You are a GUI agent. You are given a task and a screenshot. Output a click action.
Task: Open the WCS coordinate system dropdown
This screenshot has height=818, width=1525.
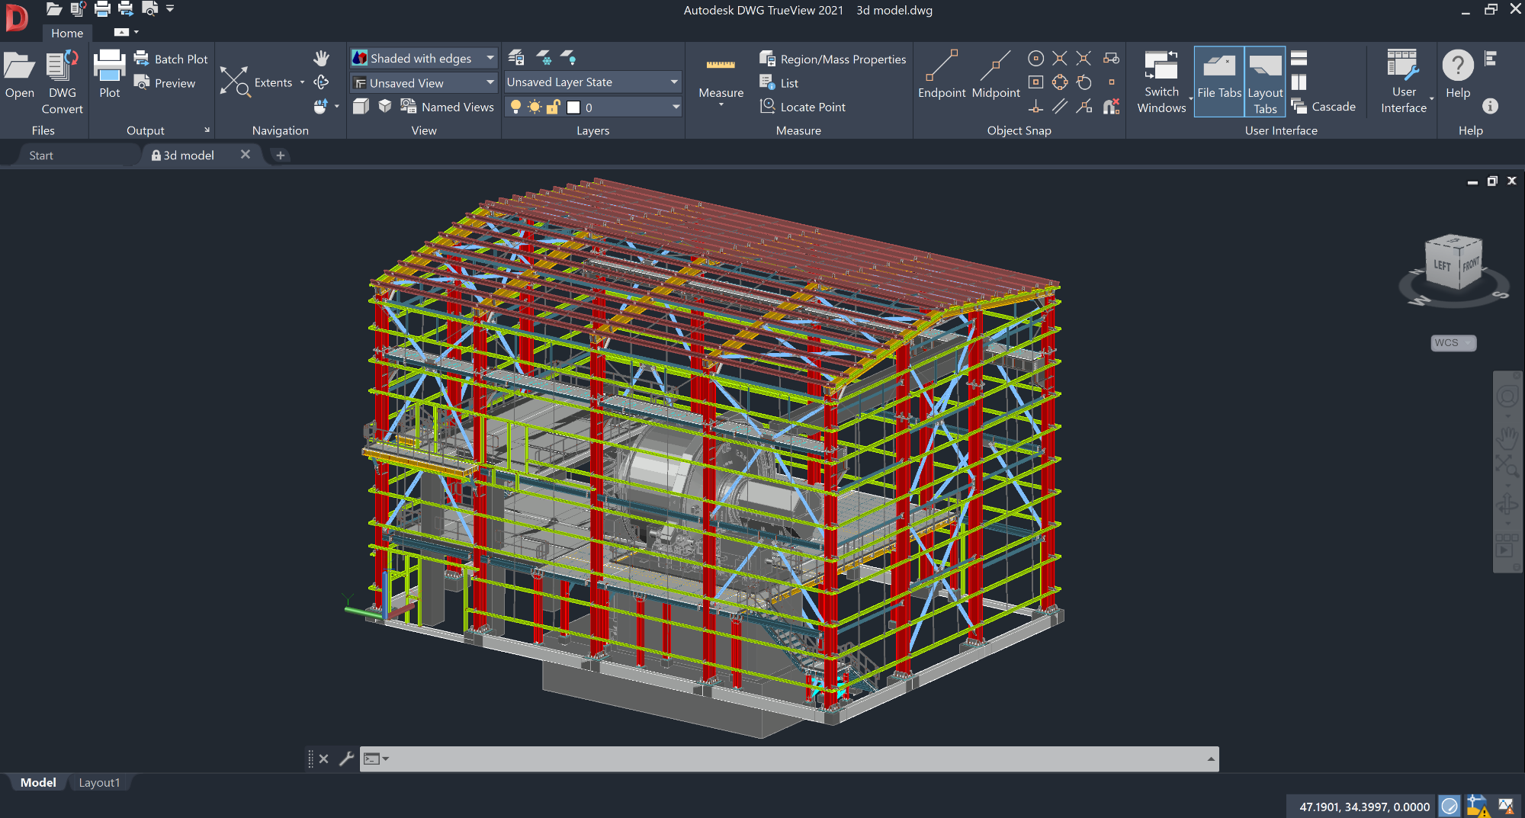pyautogui.click(x=1453, y=343)
